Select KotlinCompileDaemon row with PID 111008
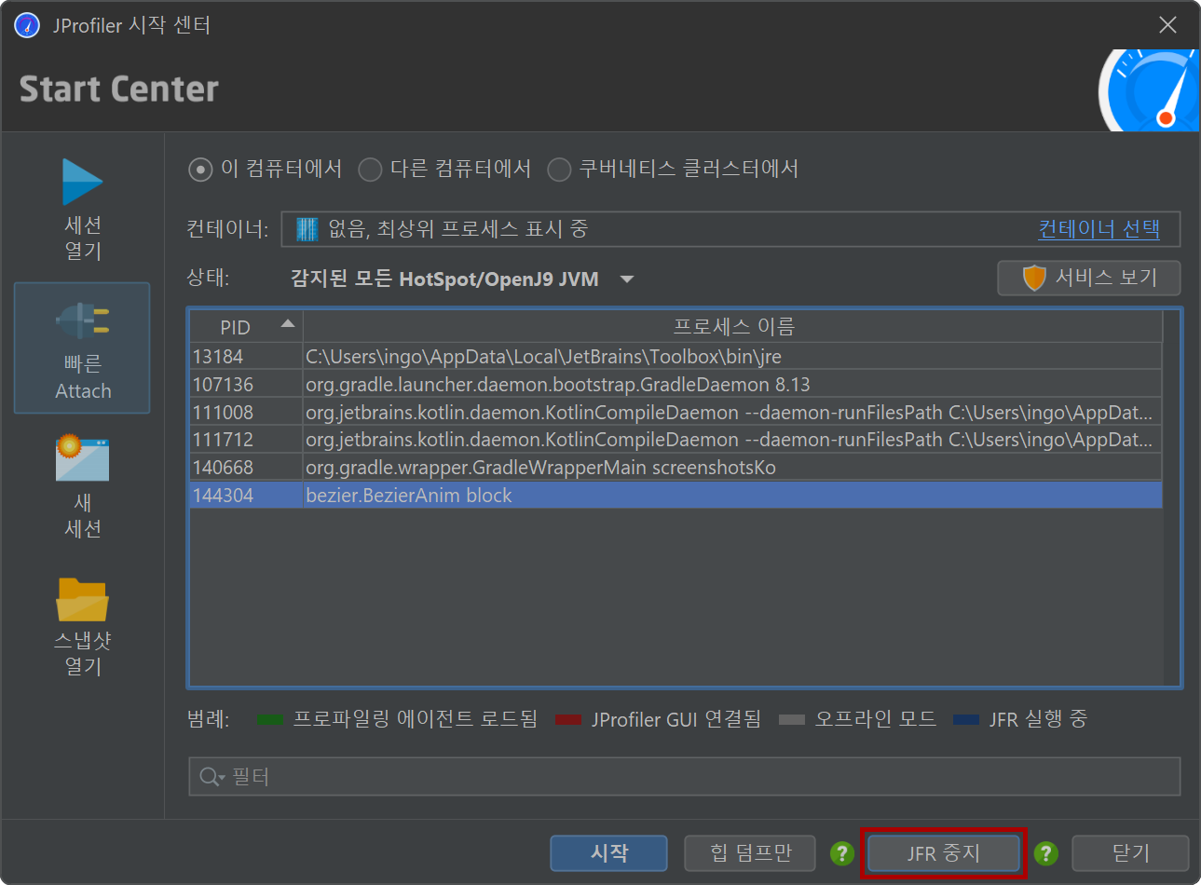 676,412
